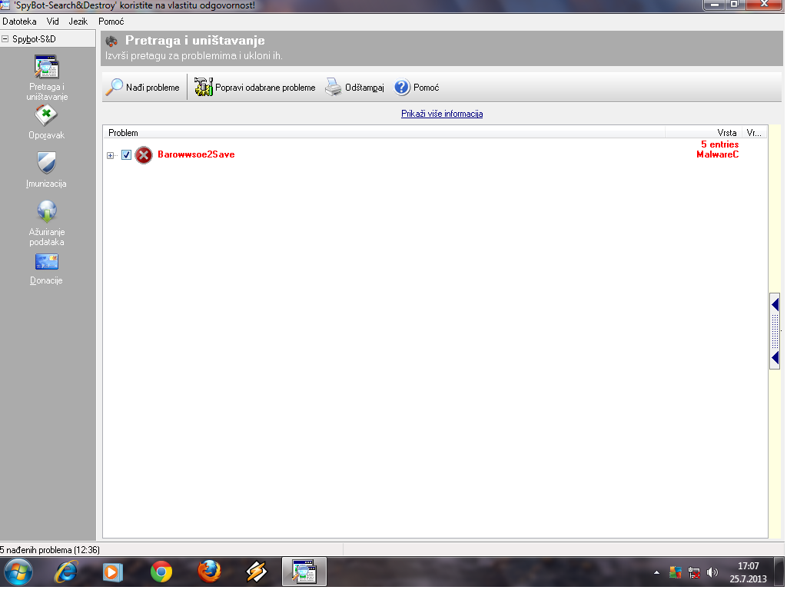
Task: Sort by the Vrsta column header
Action: [x=704, y=133]
